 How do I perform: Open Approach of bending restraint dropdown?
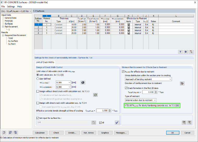[170, 79]
